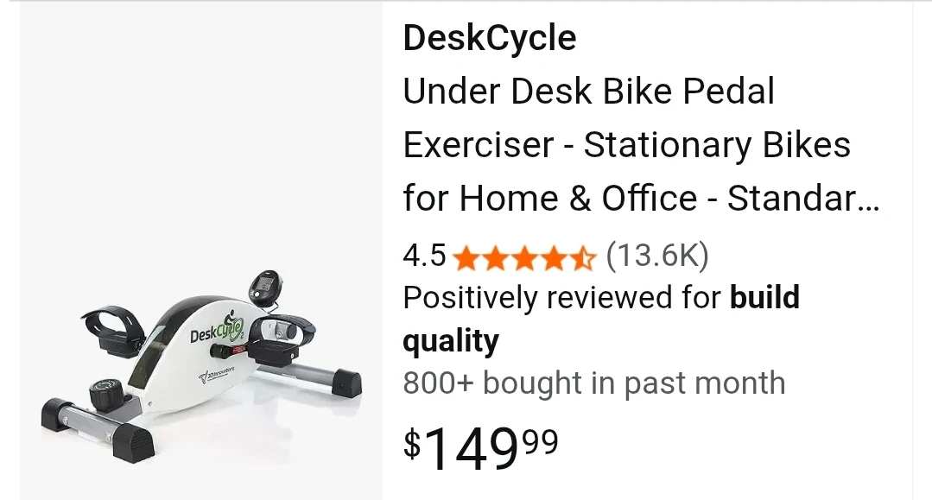Click the Positively reviewed for text
The width and height of the screenshot is (932, 500).
[561, 297]
